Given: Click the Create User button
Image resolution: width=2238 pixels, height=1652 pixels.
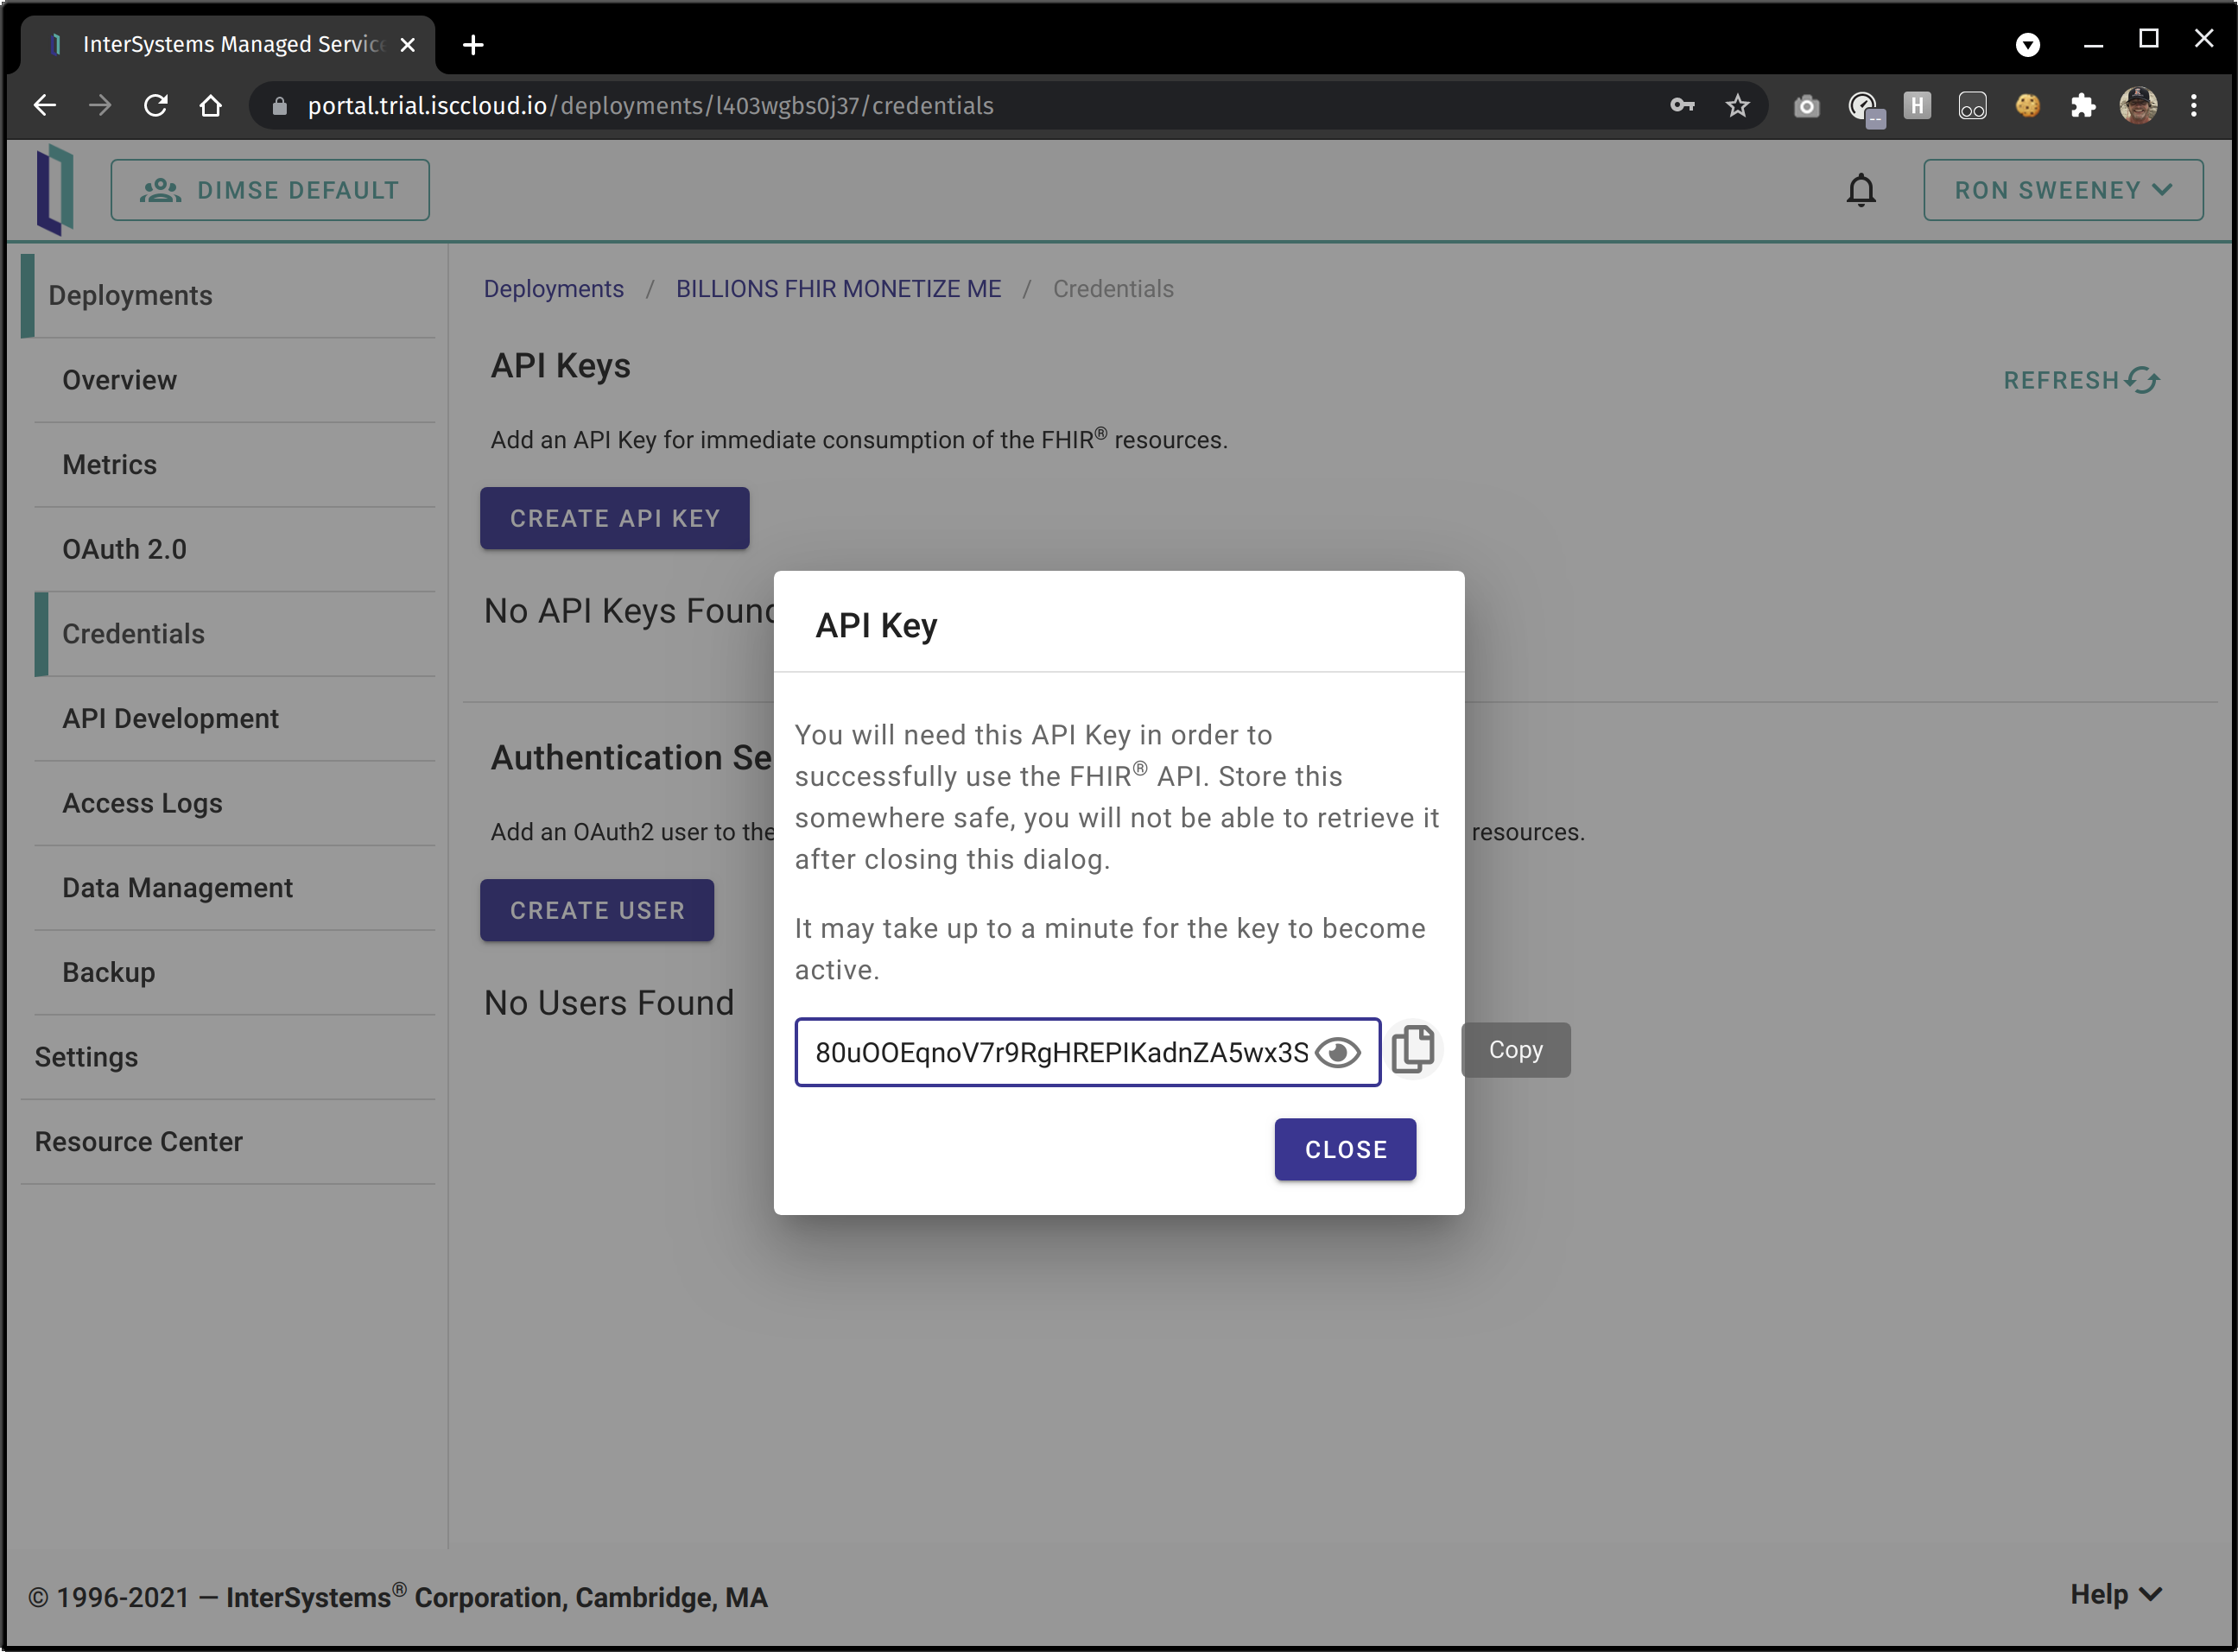Looking at the screenshot, I should coord(597,910).
